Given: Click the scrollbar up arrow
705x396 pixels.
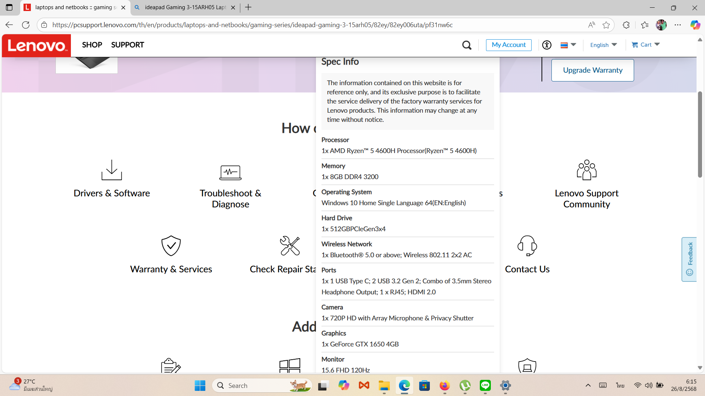Looking at the screenshot, I should click(700, 40).
